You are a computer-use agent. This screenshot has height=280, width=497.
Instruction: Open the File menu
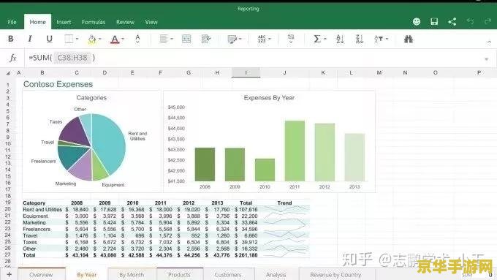pos(12,22)
